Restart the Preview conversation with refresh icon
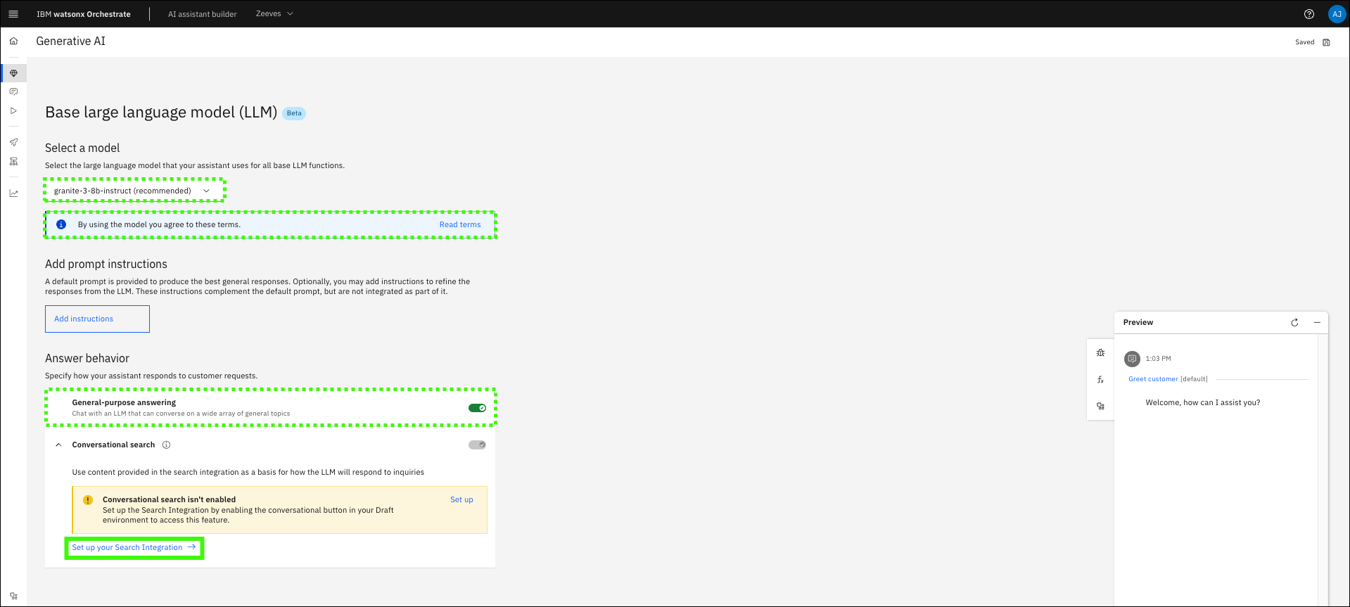1350x607 pixels. [1294, 323]
